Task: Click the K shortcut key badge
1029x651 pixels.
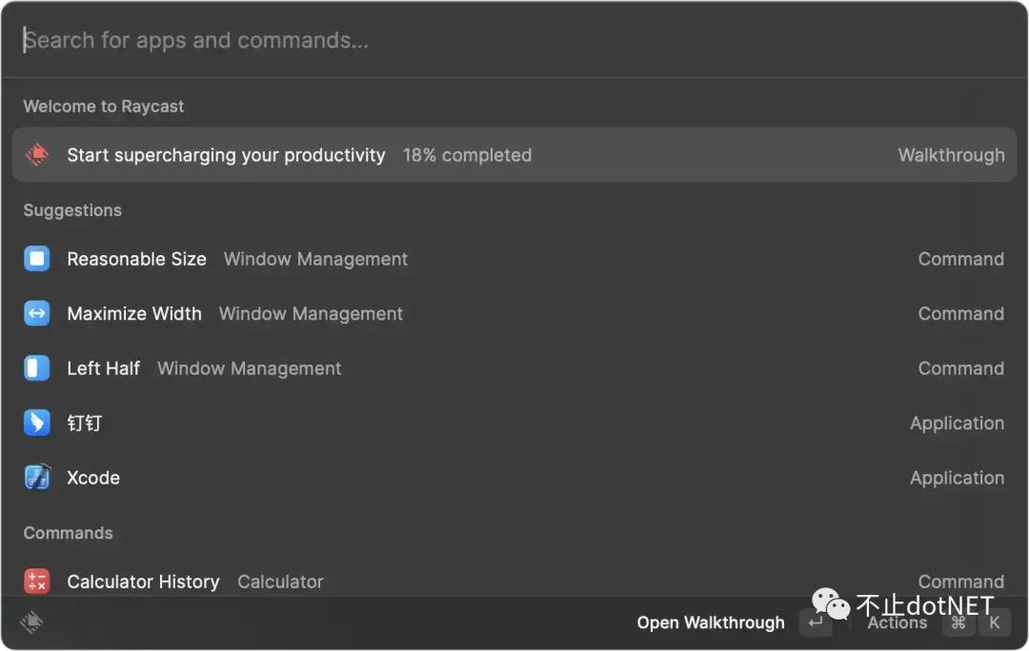Action: pyautogui.click(x=994, y=622)
